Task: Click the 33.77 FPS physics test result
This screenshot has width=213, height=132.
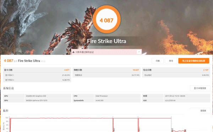Action: coord(136,75)
